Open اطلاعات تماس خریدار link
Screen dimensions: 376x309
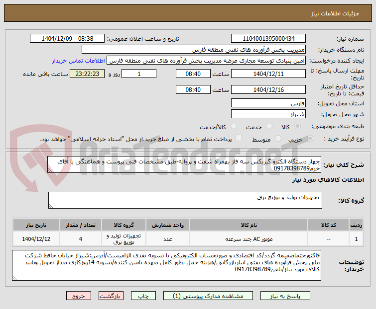78,61
